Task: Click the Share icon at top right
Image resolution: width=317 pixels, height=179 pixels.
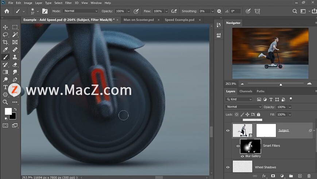Action: (x=314, y=11)
